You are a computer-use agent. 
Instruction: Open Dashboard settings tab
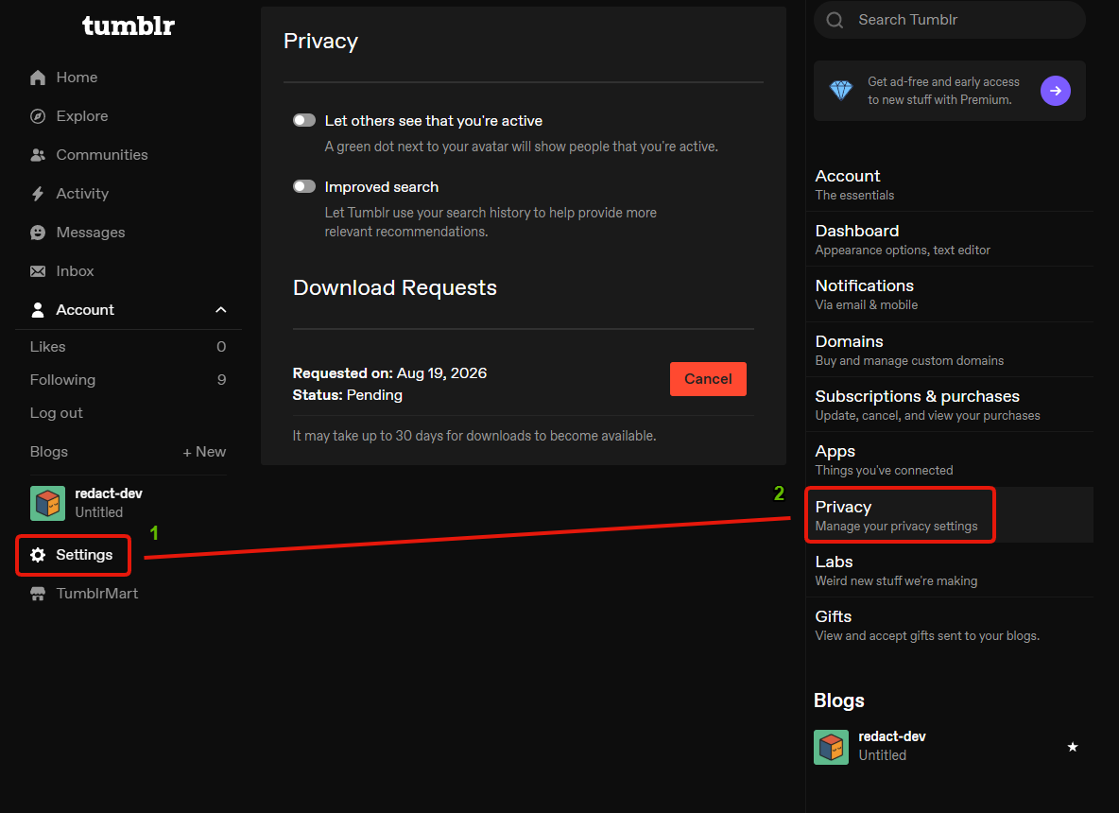pyautogui.click(x=949, y=239)
